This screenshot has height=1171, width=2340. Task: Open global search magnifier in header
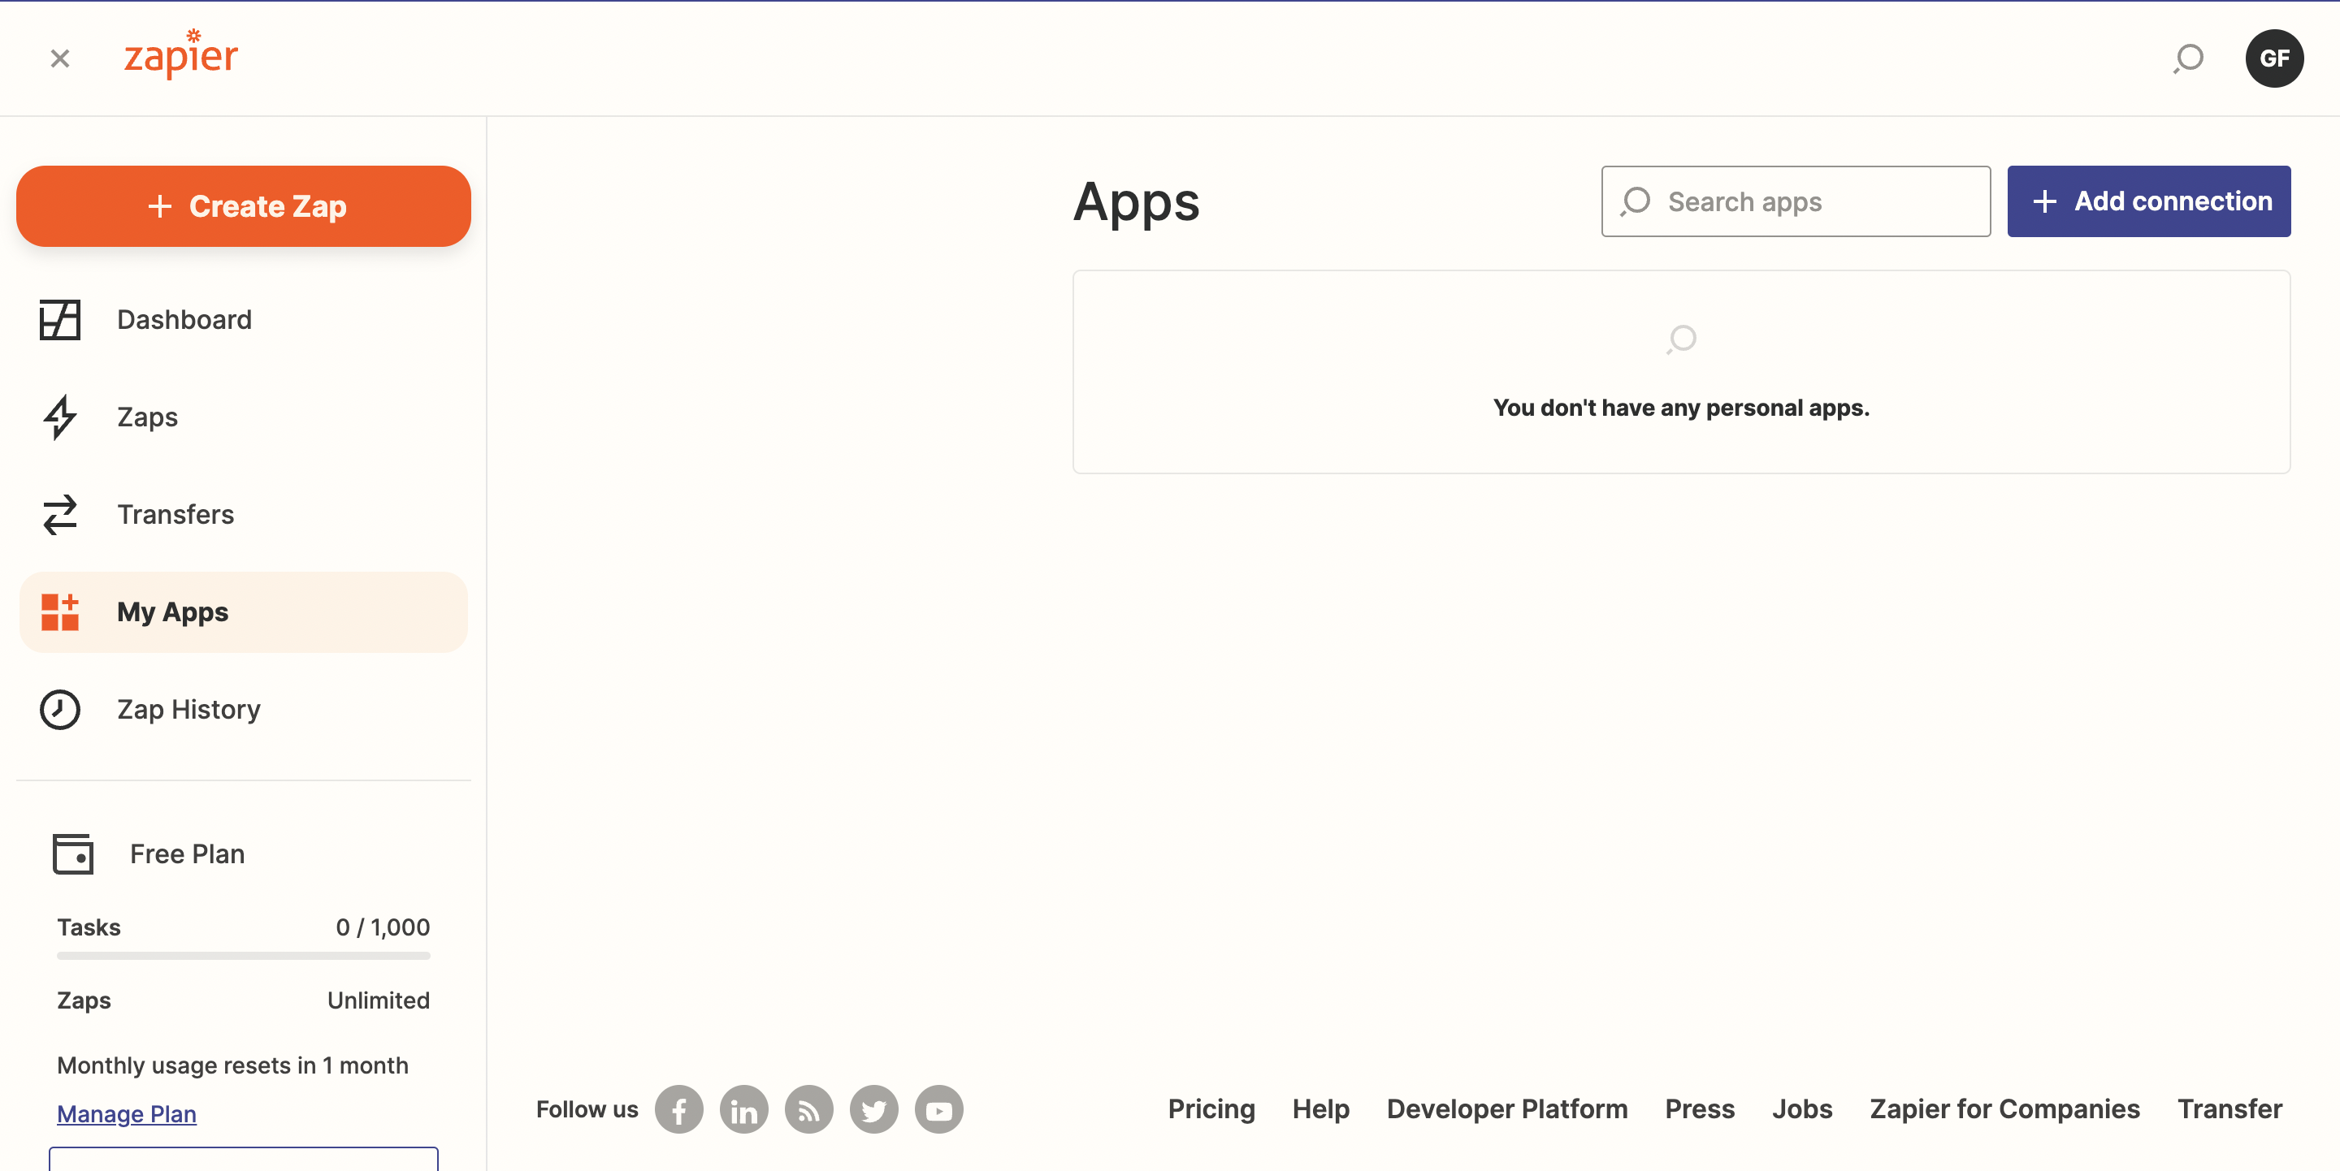pos(2188,59)
